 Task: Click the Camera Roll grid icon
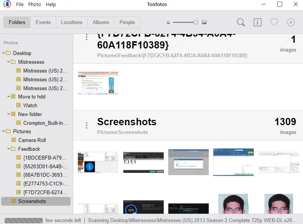pos(13,140)
